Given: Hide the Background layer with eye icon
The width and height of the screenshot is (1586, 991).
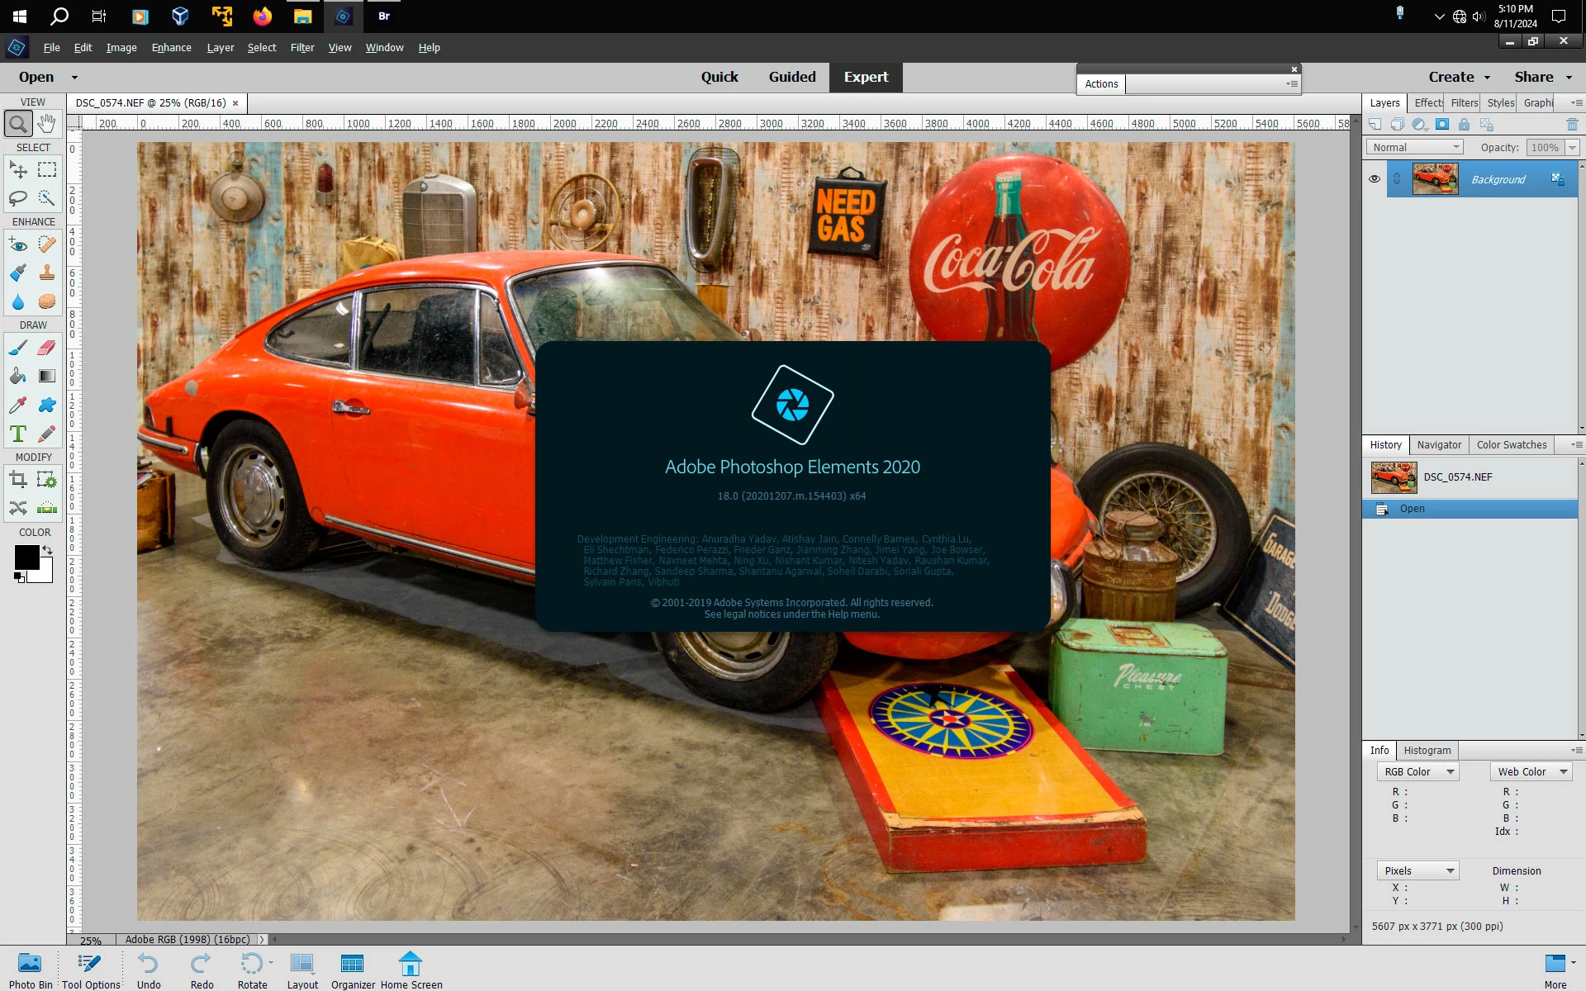Looking at the screenshot, I should (x=1375, y=179).
